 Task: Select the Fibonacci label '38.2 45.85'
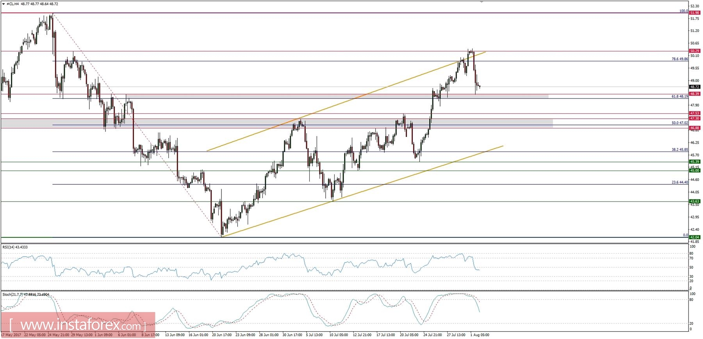coord(680,150)
